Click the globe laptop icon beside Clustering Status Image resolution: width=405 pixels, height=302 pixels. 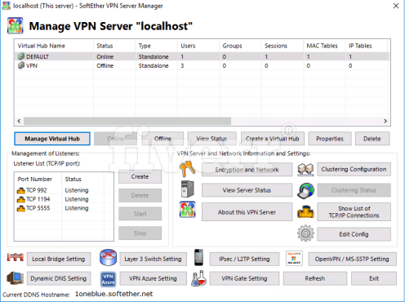click(305, 190)
